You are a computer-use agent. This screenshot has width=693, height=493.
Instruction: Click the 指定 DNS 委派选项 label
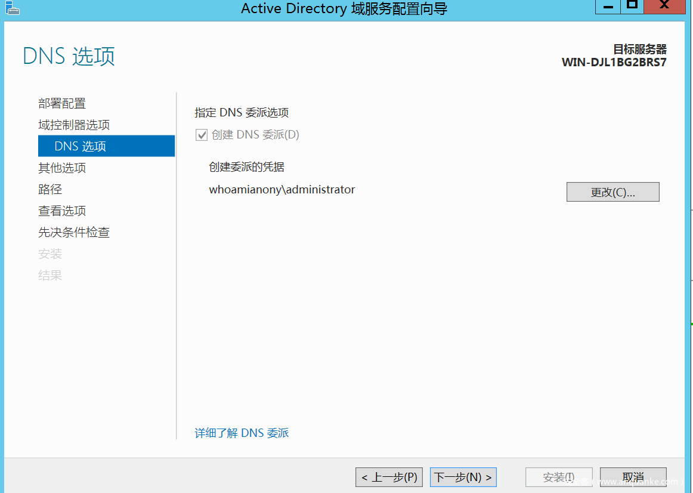tap(242, 113)
